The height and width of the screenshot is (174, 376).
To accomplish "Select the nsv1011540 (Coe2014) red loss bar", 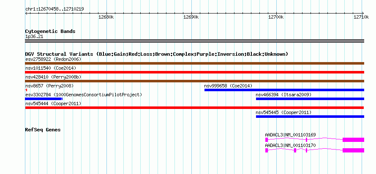I will click(194, 72).
